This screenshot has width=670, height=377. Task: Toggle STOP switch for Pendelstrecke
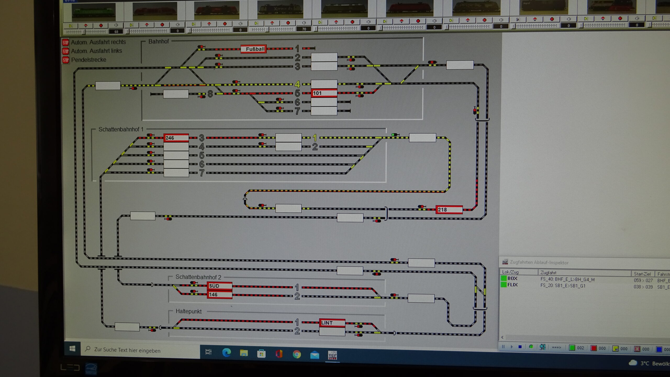coord(65,60)
